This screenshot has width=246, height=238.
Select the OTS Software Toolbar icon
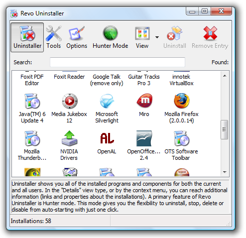coord(181,138)
